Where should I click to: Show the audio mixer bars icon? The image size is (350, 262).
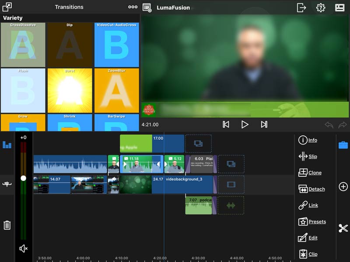coord(7,145)
